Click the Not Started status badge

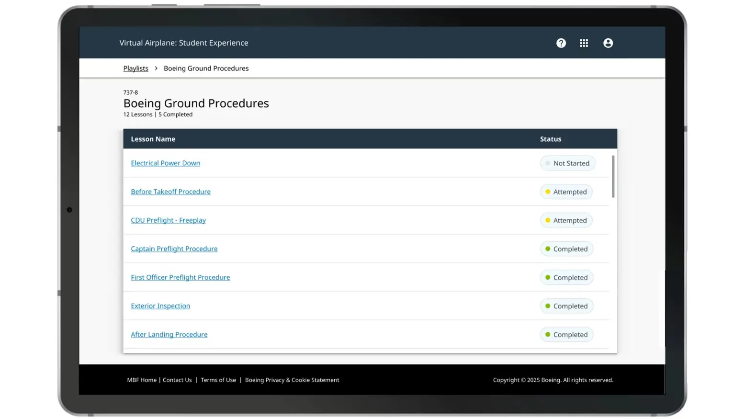click(567, 163)
